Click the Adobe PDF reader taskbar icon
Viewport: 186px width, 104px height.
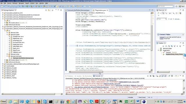[97, 101]
